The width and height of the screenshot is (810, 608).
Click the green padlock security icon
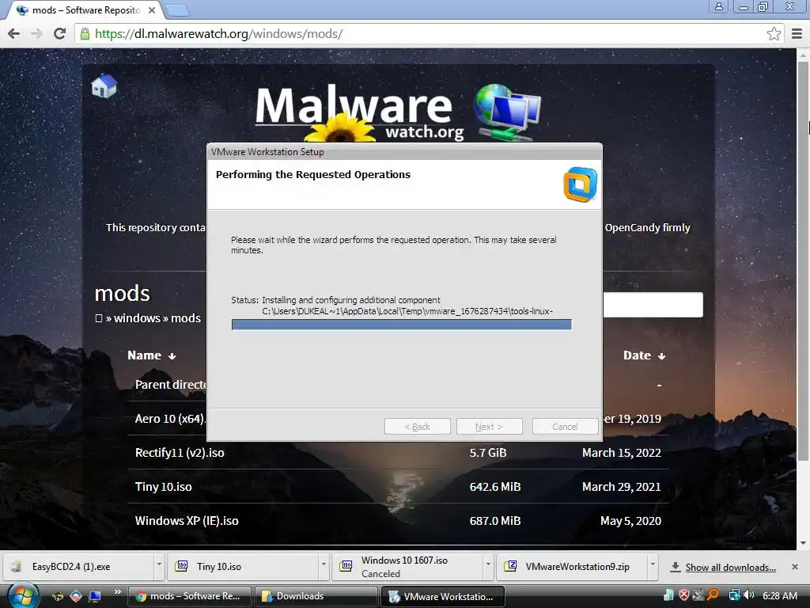pos(85,34)
